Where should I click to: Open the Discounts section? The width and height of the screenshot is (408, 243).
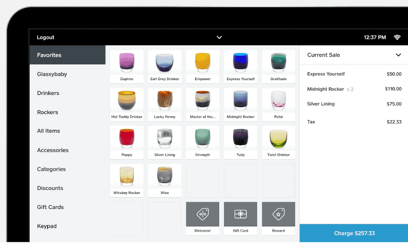click(x=68, y=188)
